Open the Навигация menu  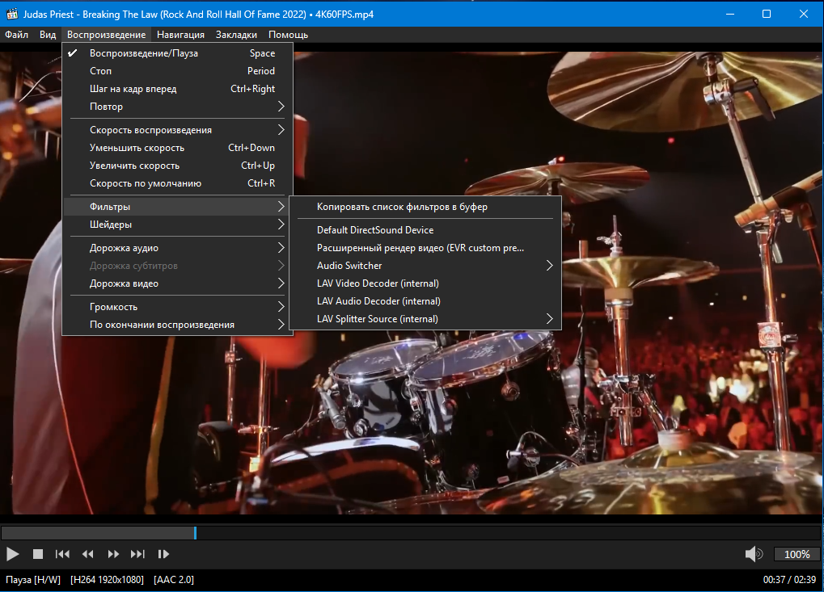pos(180,35)
